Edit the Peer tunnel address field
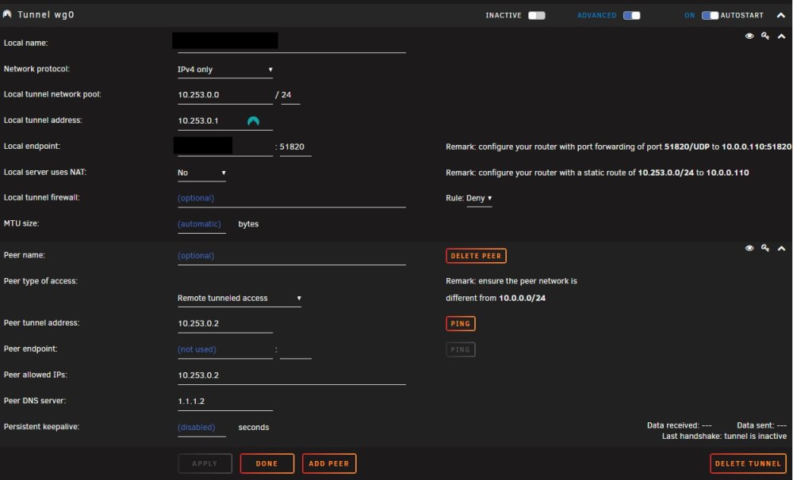The height and width of the screenshot is (480, 793). pyautogui.click(x=225, y=323)
